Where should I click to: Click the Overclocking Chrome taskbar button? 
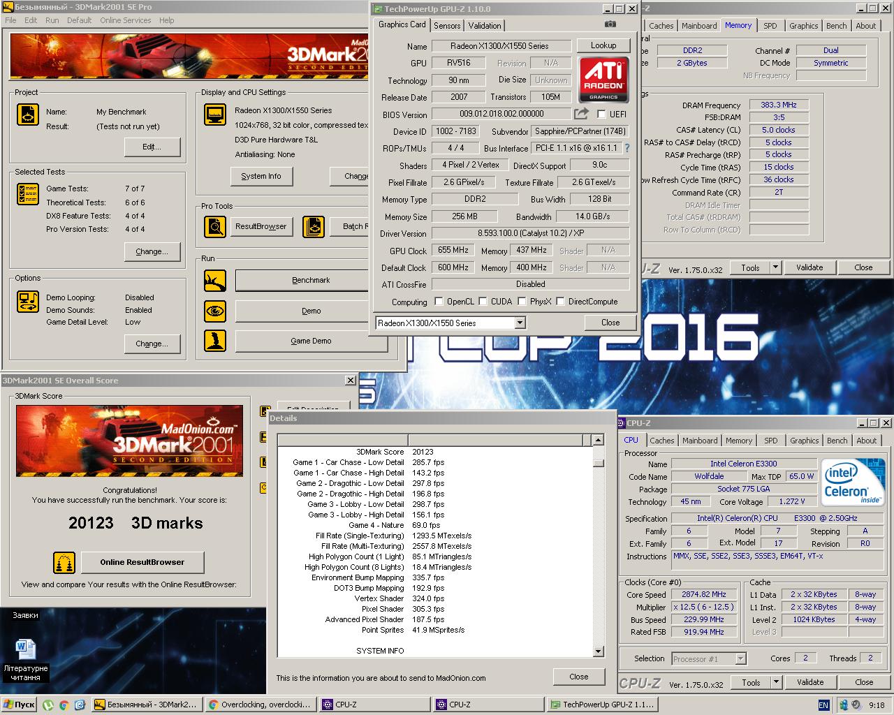pos(261,705)
